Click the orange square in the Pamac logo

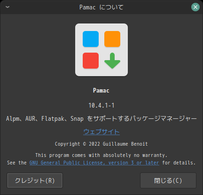pyautogui.click(x=112, y=39)
